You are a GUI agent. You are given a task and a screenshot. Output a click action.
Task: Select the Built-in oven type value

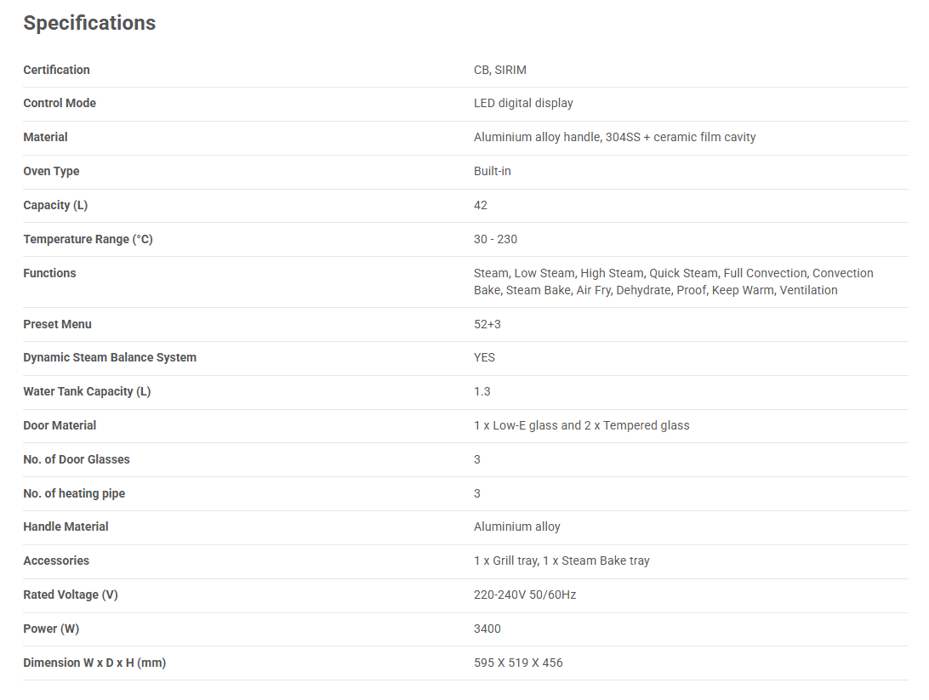pos(493,171)
